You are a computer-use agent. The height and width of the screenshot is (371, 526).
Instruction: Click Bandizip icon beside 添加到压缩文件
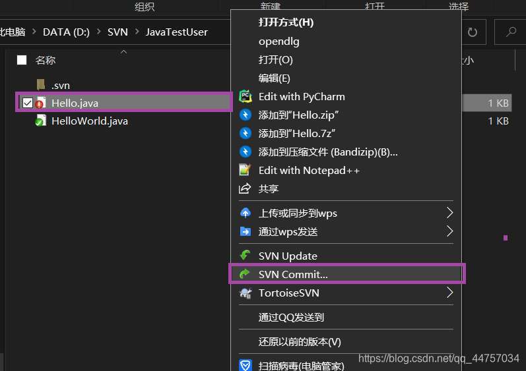(246, 152)
